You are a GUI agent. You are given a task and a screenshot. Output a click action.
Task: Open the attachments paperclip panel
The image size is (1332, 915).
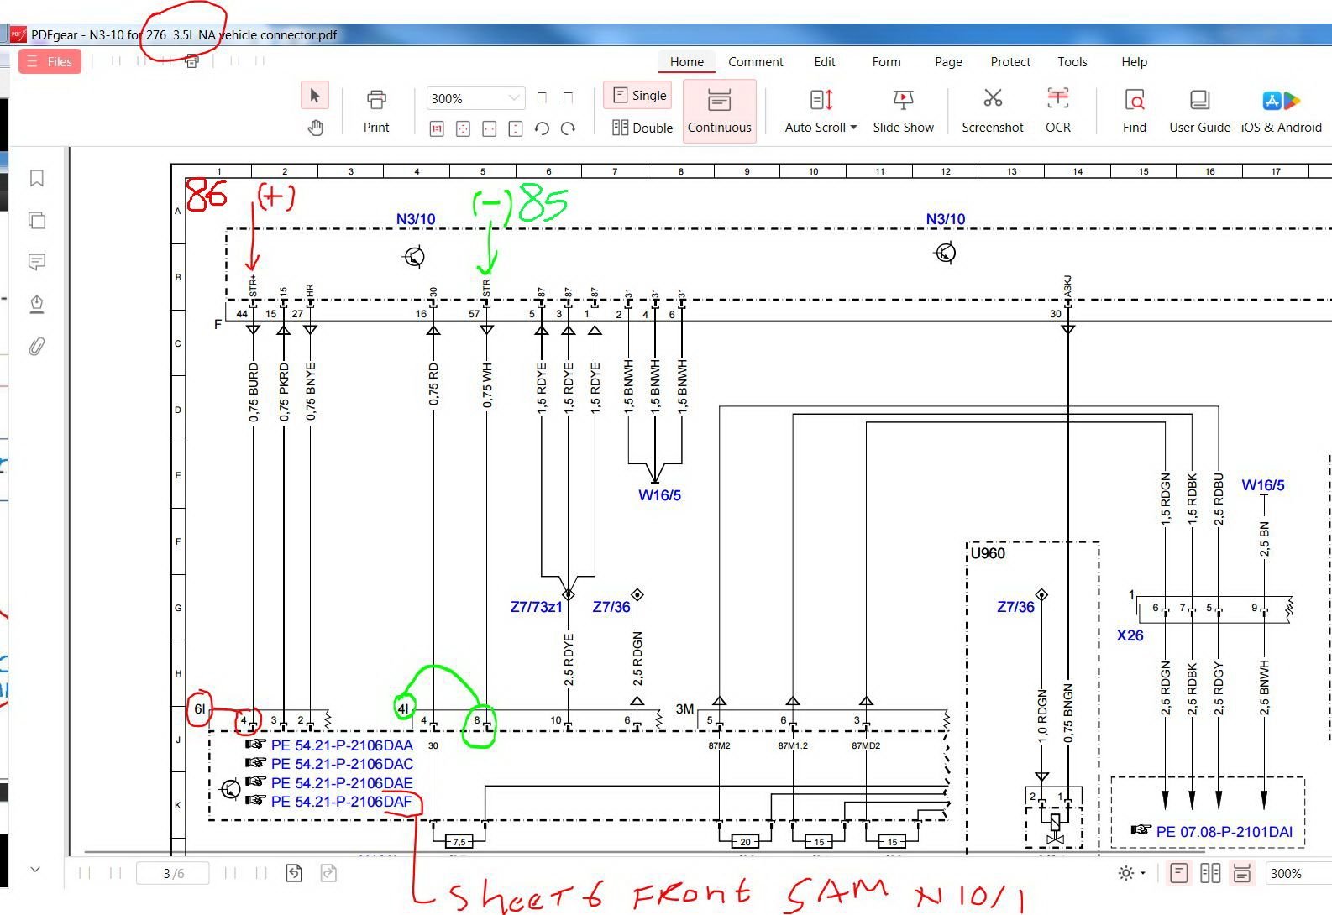(37, 346)
